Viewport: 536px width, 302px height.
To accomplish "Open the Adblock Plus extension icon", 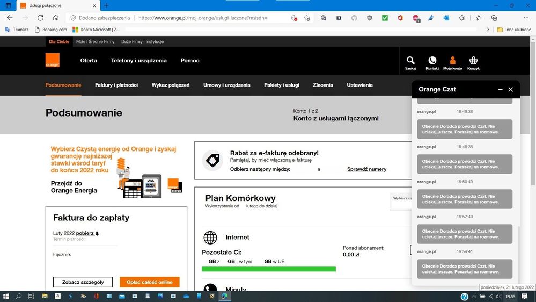I will click(x=416, y=18).
